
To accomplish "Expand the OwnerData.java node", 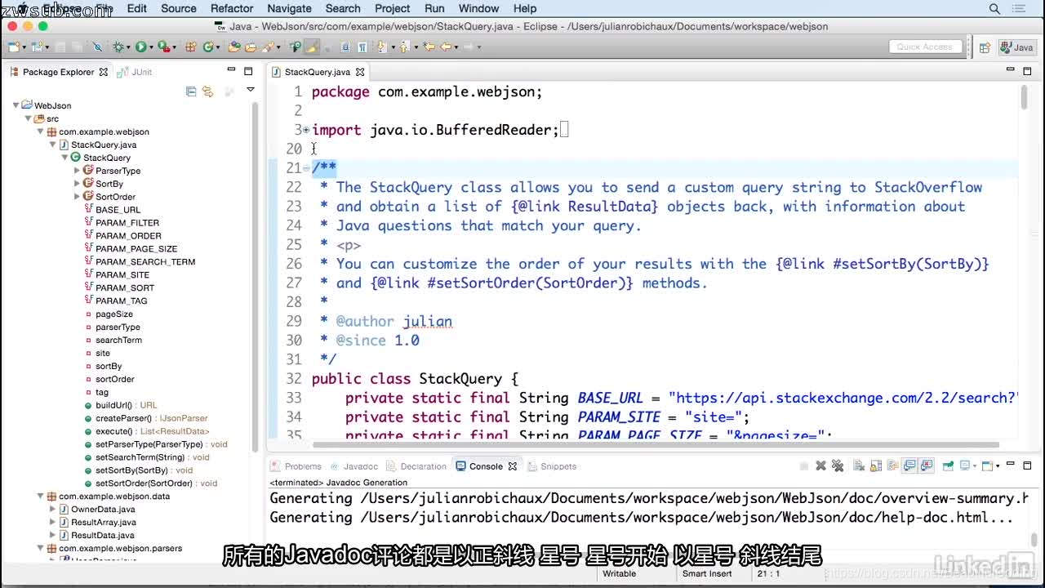I will (52, 509).
